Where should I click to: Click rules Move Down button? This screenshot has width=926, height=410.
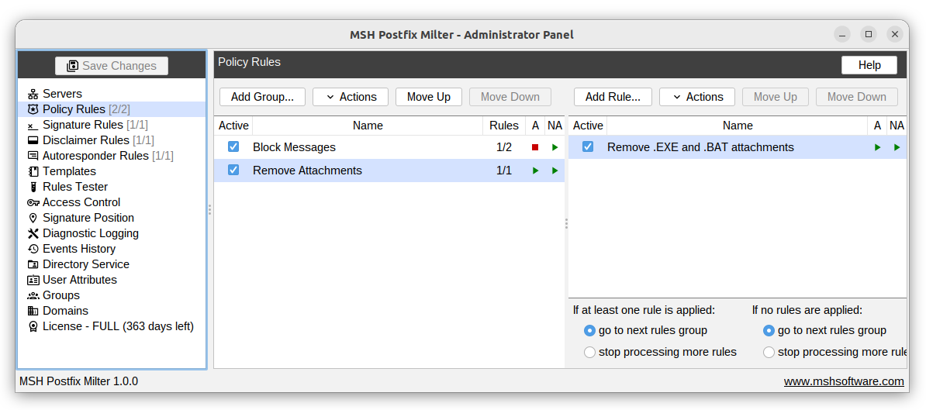pyautogui.click(x=857, y=97)
